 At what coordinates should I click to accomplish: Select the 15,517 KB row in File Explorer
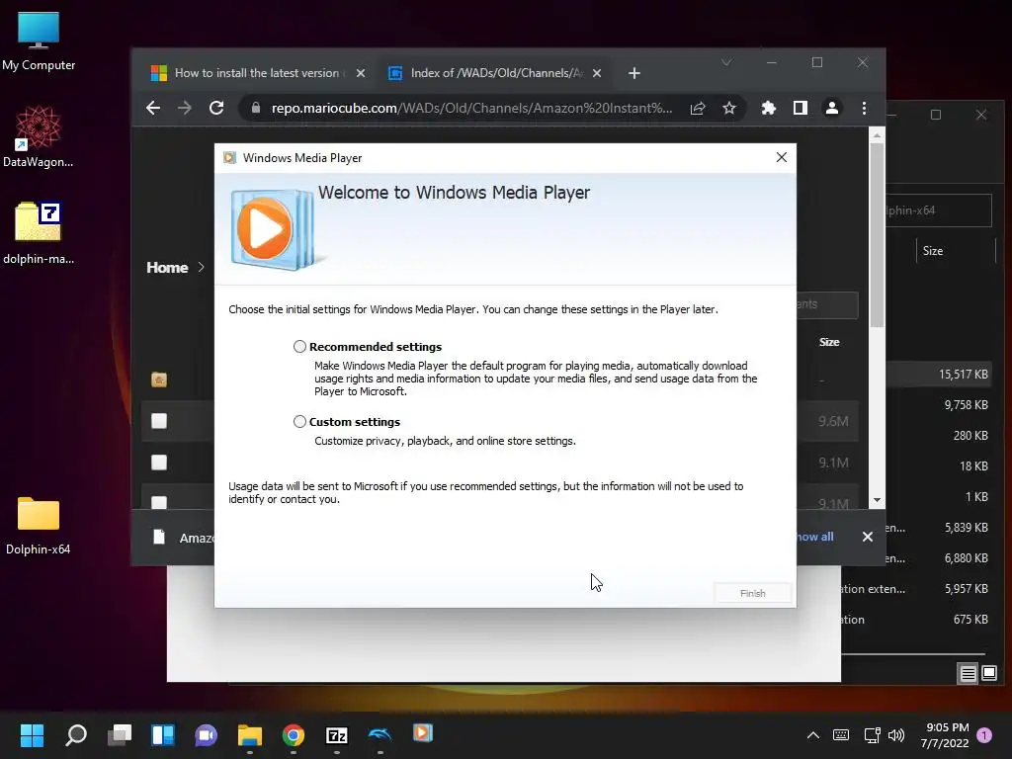click(x=939, y=375)
